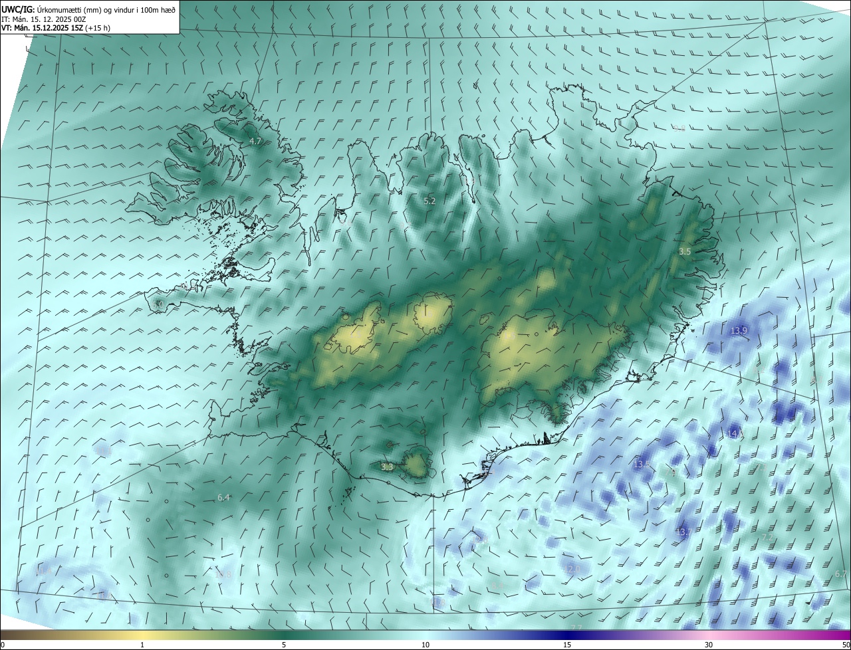Click the VT valid time line 15Z

point(56,28)
